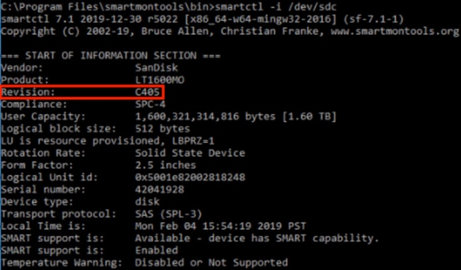Click the Device type disk value
461x270 pixels.
(147, 201)
